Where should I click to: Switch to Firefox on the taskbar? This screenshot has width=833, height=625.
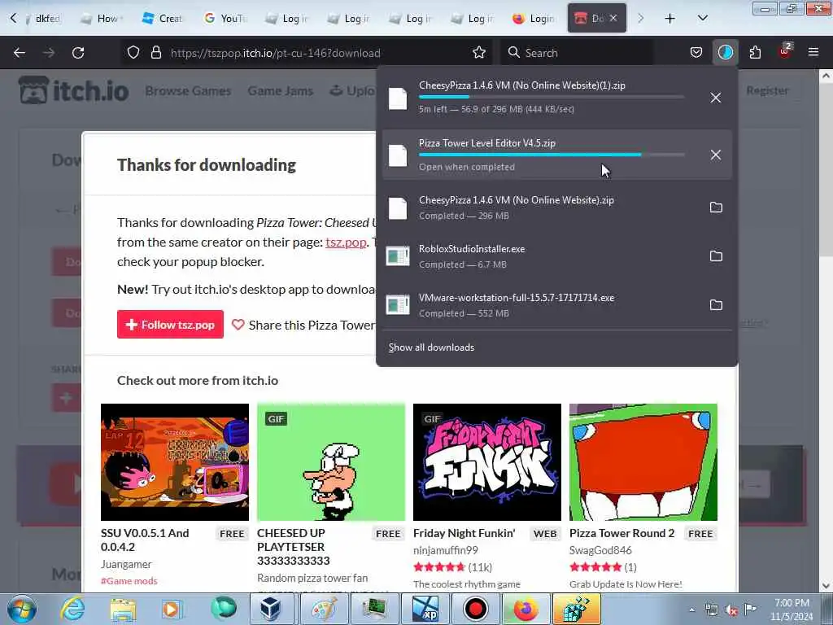pyautogui.click(x=525, y=609)
